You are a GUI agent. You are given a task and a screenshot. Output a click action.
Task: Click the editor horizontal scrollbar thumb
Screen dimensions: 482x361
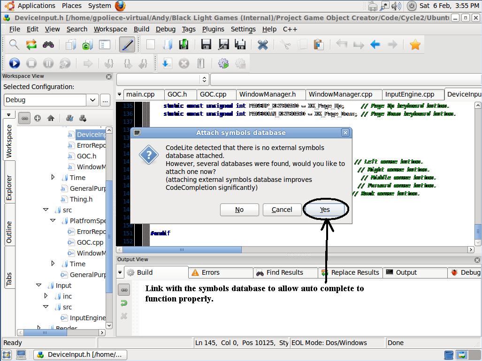pyautogui.click(x=182, y=249)
